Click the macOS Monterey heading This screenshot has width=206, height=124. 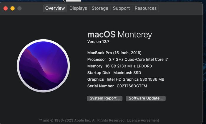pos(119,35)
